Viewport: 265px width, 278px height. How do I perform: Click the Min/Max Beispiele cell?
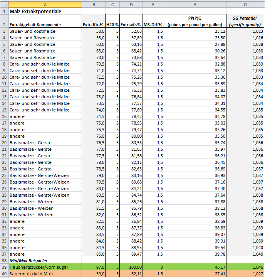tap(45, 261)
